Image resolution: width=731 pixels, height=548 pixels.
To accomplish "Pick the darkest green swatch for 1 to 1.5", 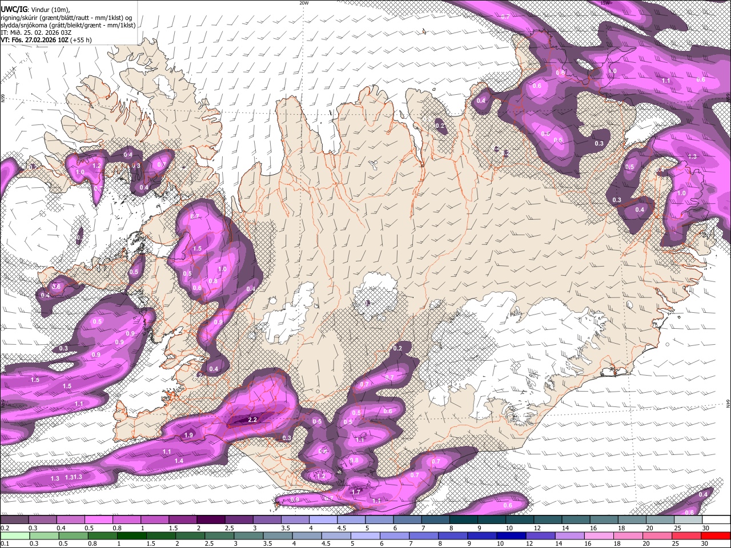I will [x=131, y=535].
